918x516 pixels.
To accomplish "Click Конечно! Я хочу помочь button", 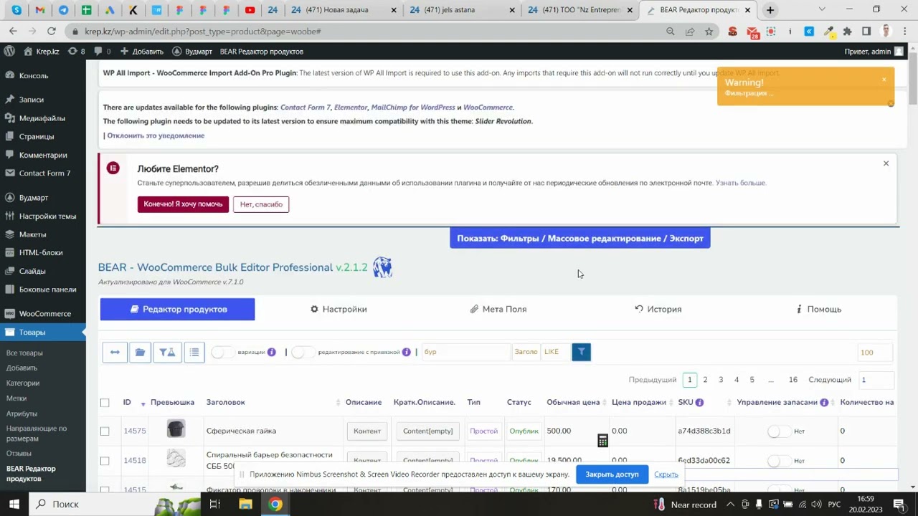I will [183, 204].
